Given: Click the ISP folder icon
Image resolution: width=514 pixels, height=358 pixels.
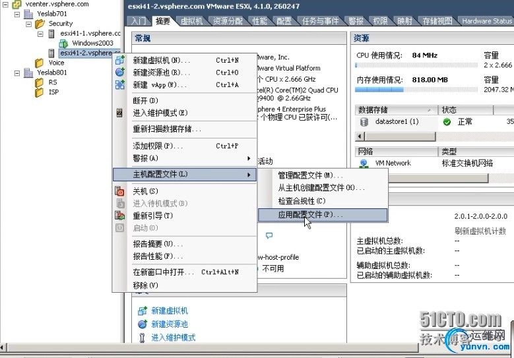Looking at the screenshot, I should pos(40,92).
